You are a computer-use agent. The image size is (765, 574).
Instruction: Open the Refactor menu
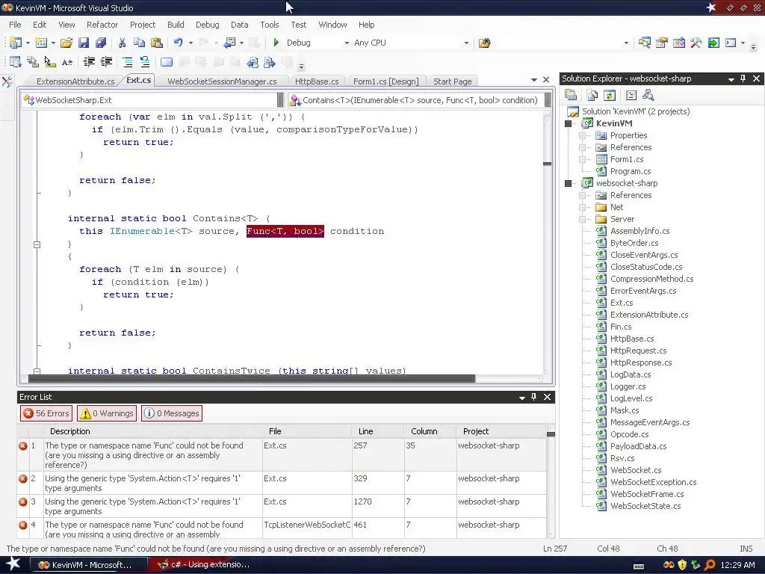102,25
